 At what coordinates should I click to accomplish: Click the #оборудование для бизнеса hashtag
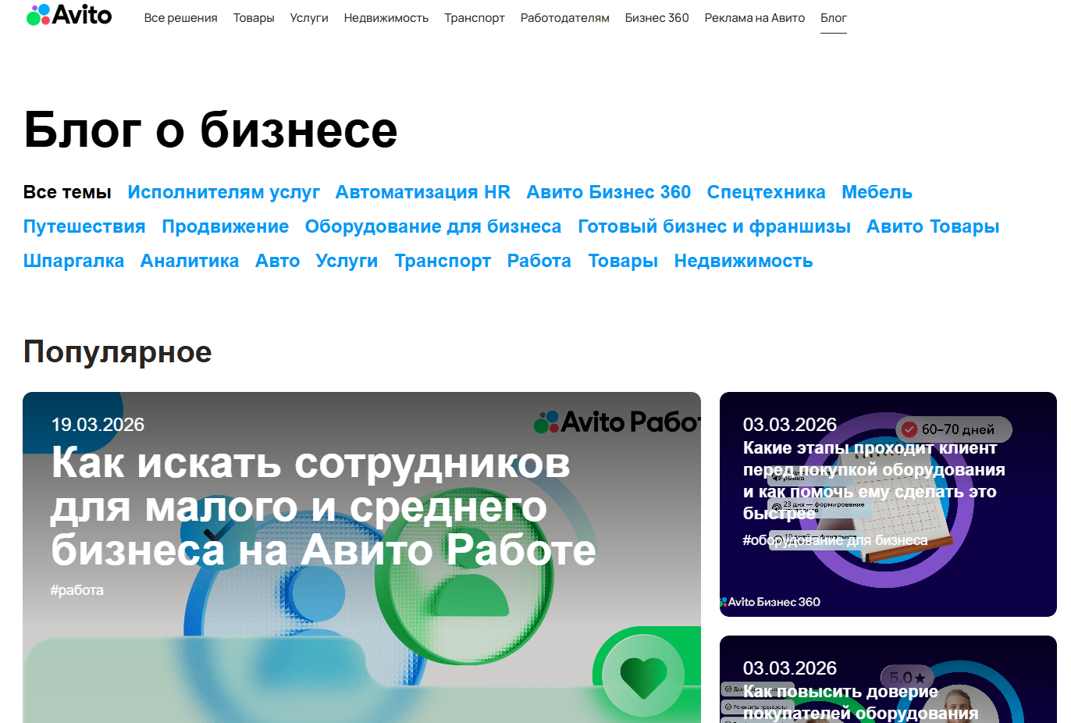[x=835, y=540]
